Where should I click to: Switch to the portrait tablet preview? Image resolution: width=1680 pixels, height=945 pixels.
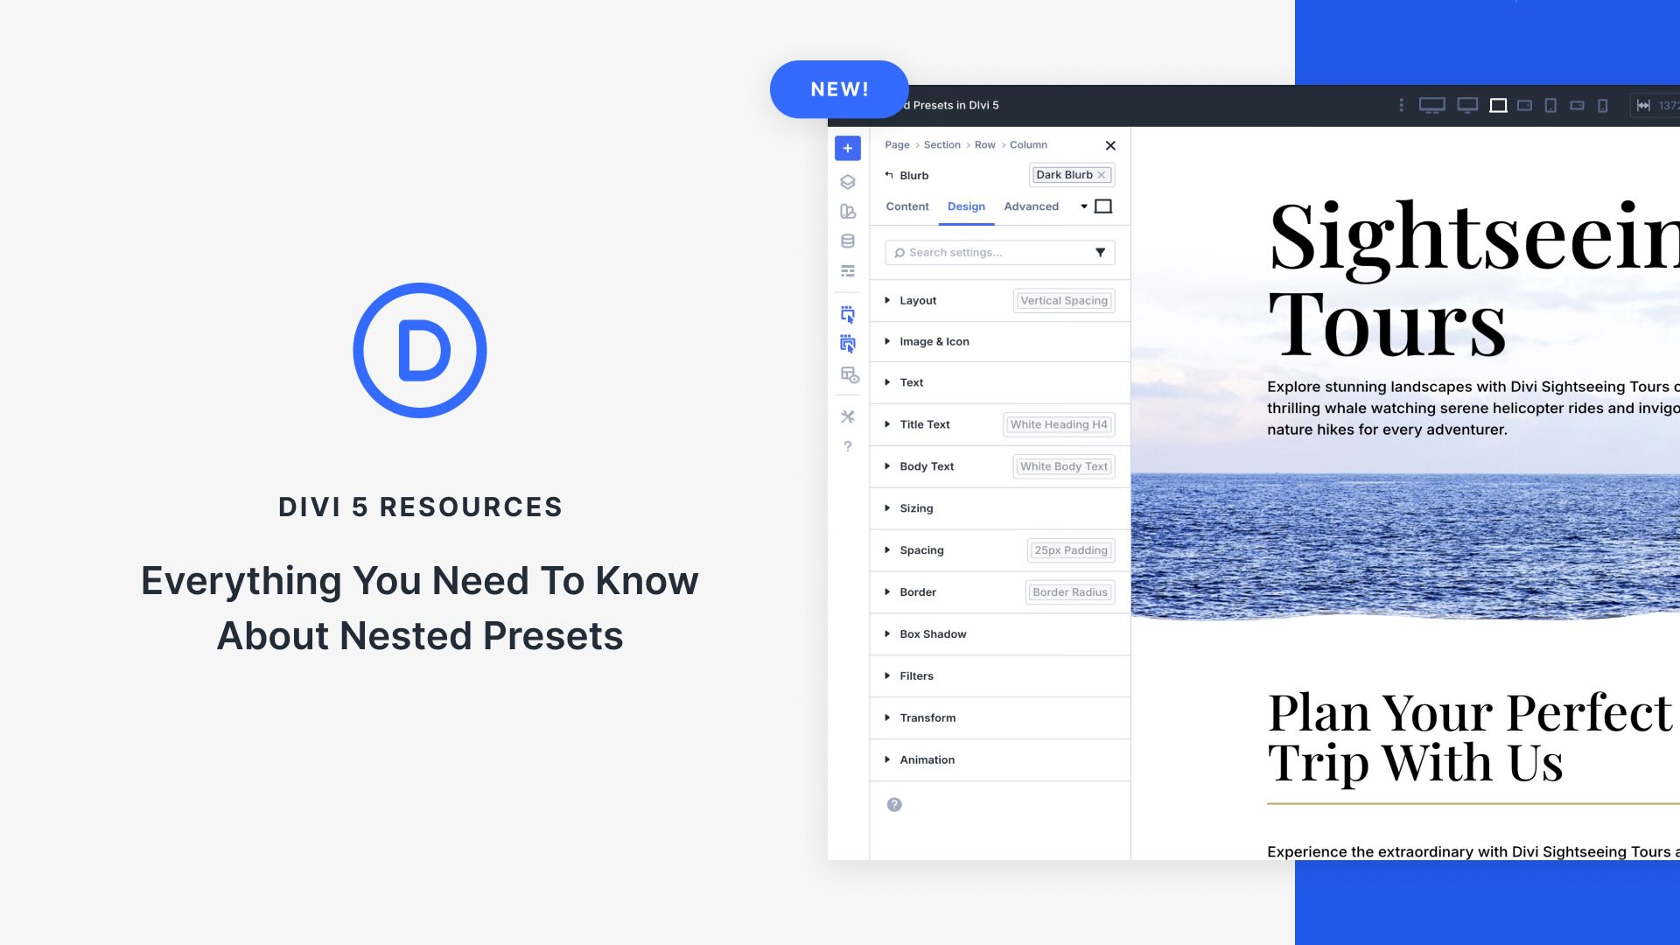coord(1550,105)
